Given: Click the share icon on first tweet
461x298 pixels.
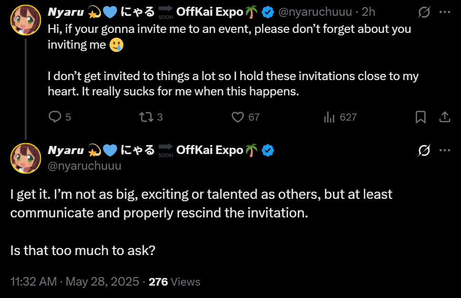Looking at the screenshot, I should pyautogui.click(x=444, y=117).
